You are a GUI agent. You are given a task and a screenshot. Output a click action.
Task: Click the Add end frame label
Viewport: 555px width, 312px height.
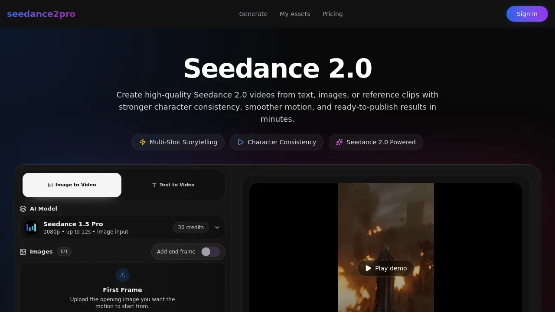click(176, 252)
